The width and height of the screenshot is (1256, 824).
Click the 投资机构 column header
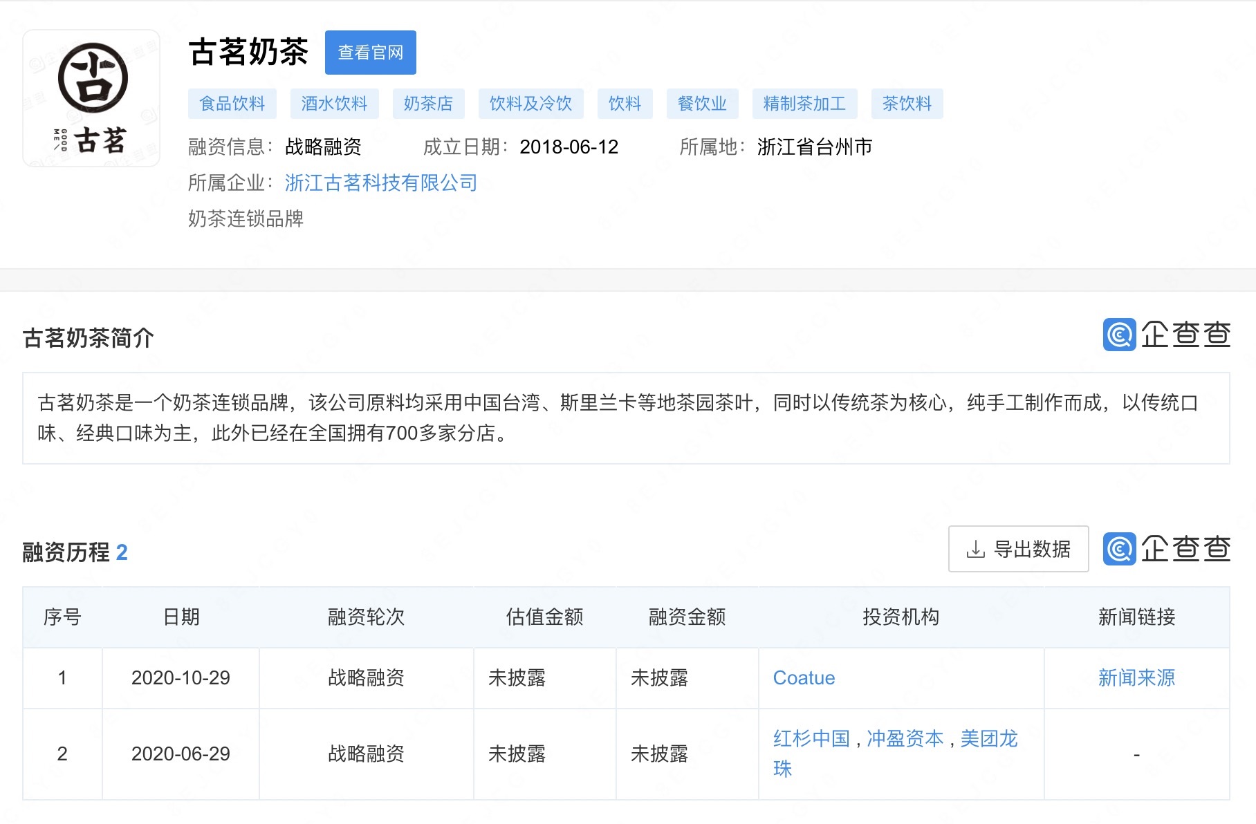[x=901, y=617]
